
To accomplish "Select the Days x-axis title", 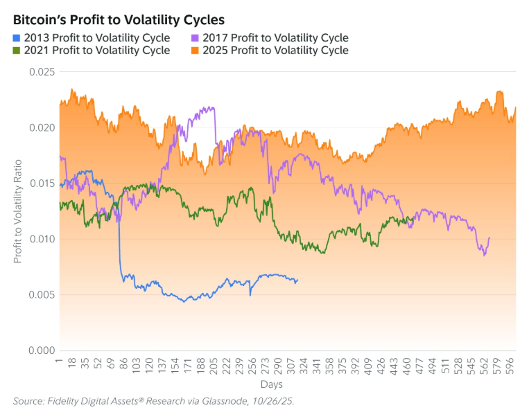I will click(272, 384).
